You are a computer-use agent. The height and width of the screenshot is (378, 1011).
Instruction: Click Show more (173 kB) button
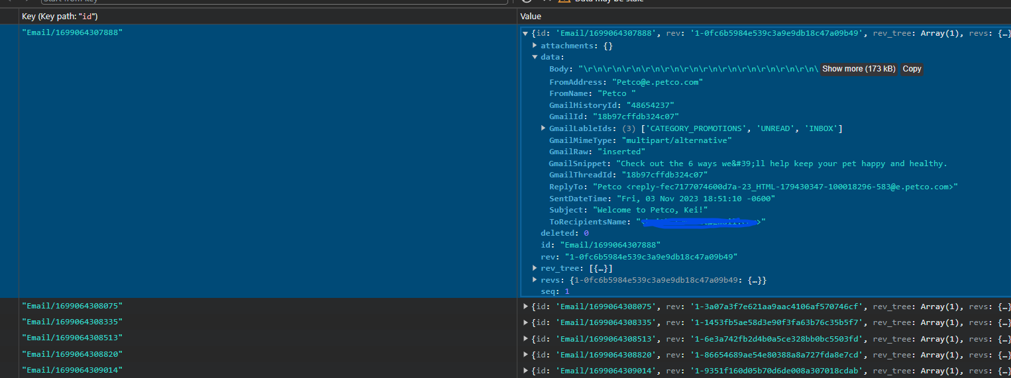click(x=859, y=69)
